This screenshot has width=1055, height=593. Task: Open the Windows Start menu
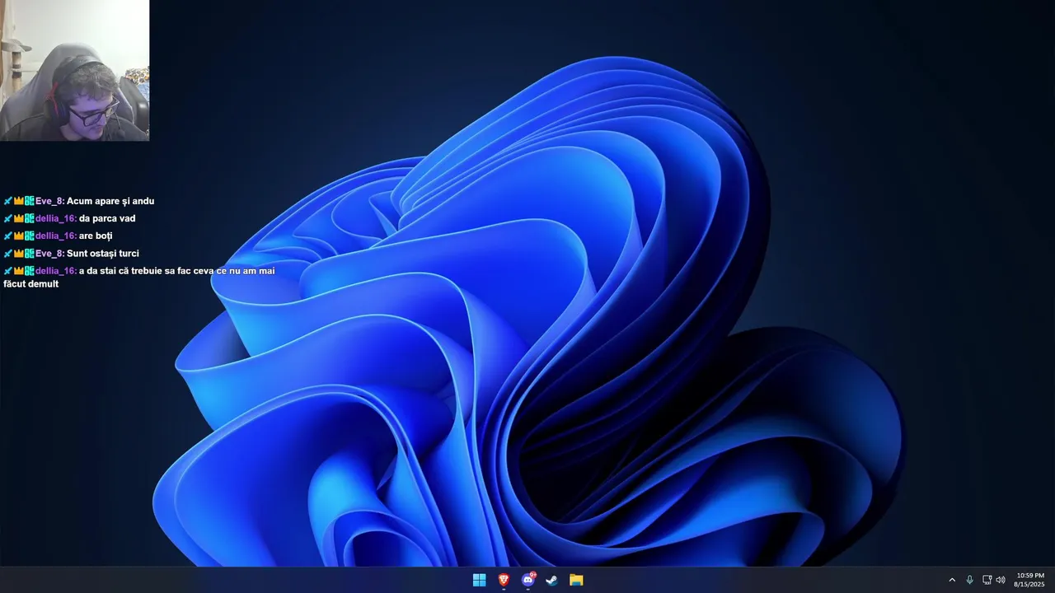pos(479,580)
